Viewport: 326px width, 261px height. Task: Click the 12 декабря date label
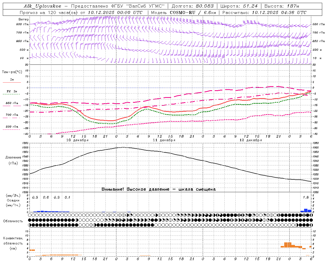[251, 140]
